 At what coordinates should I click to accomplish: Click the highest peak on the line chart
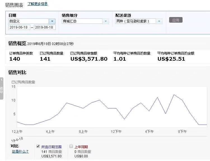point(174,95)
